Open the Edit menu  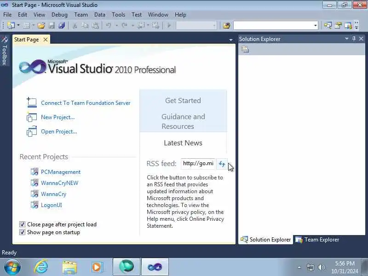[23, 15]
